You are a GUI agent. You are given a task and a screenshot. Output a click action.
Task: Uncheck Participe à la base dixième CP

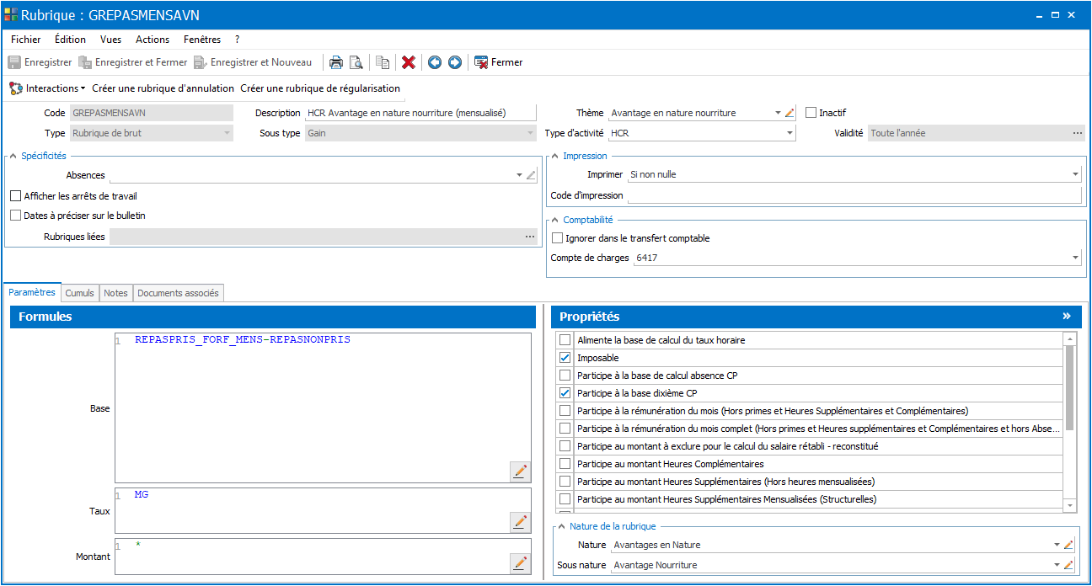click(x=565, y=393)
